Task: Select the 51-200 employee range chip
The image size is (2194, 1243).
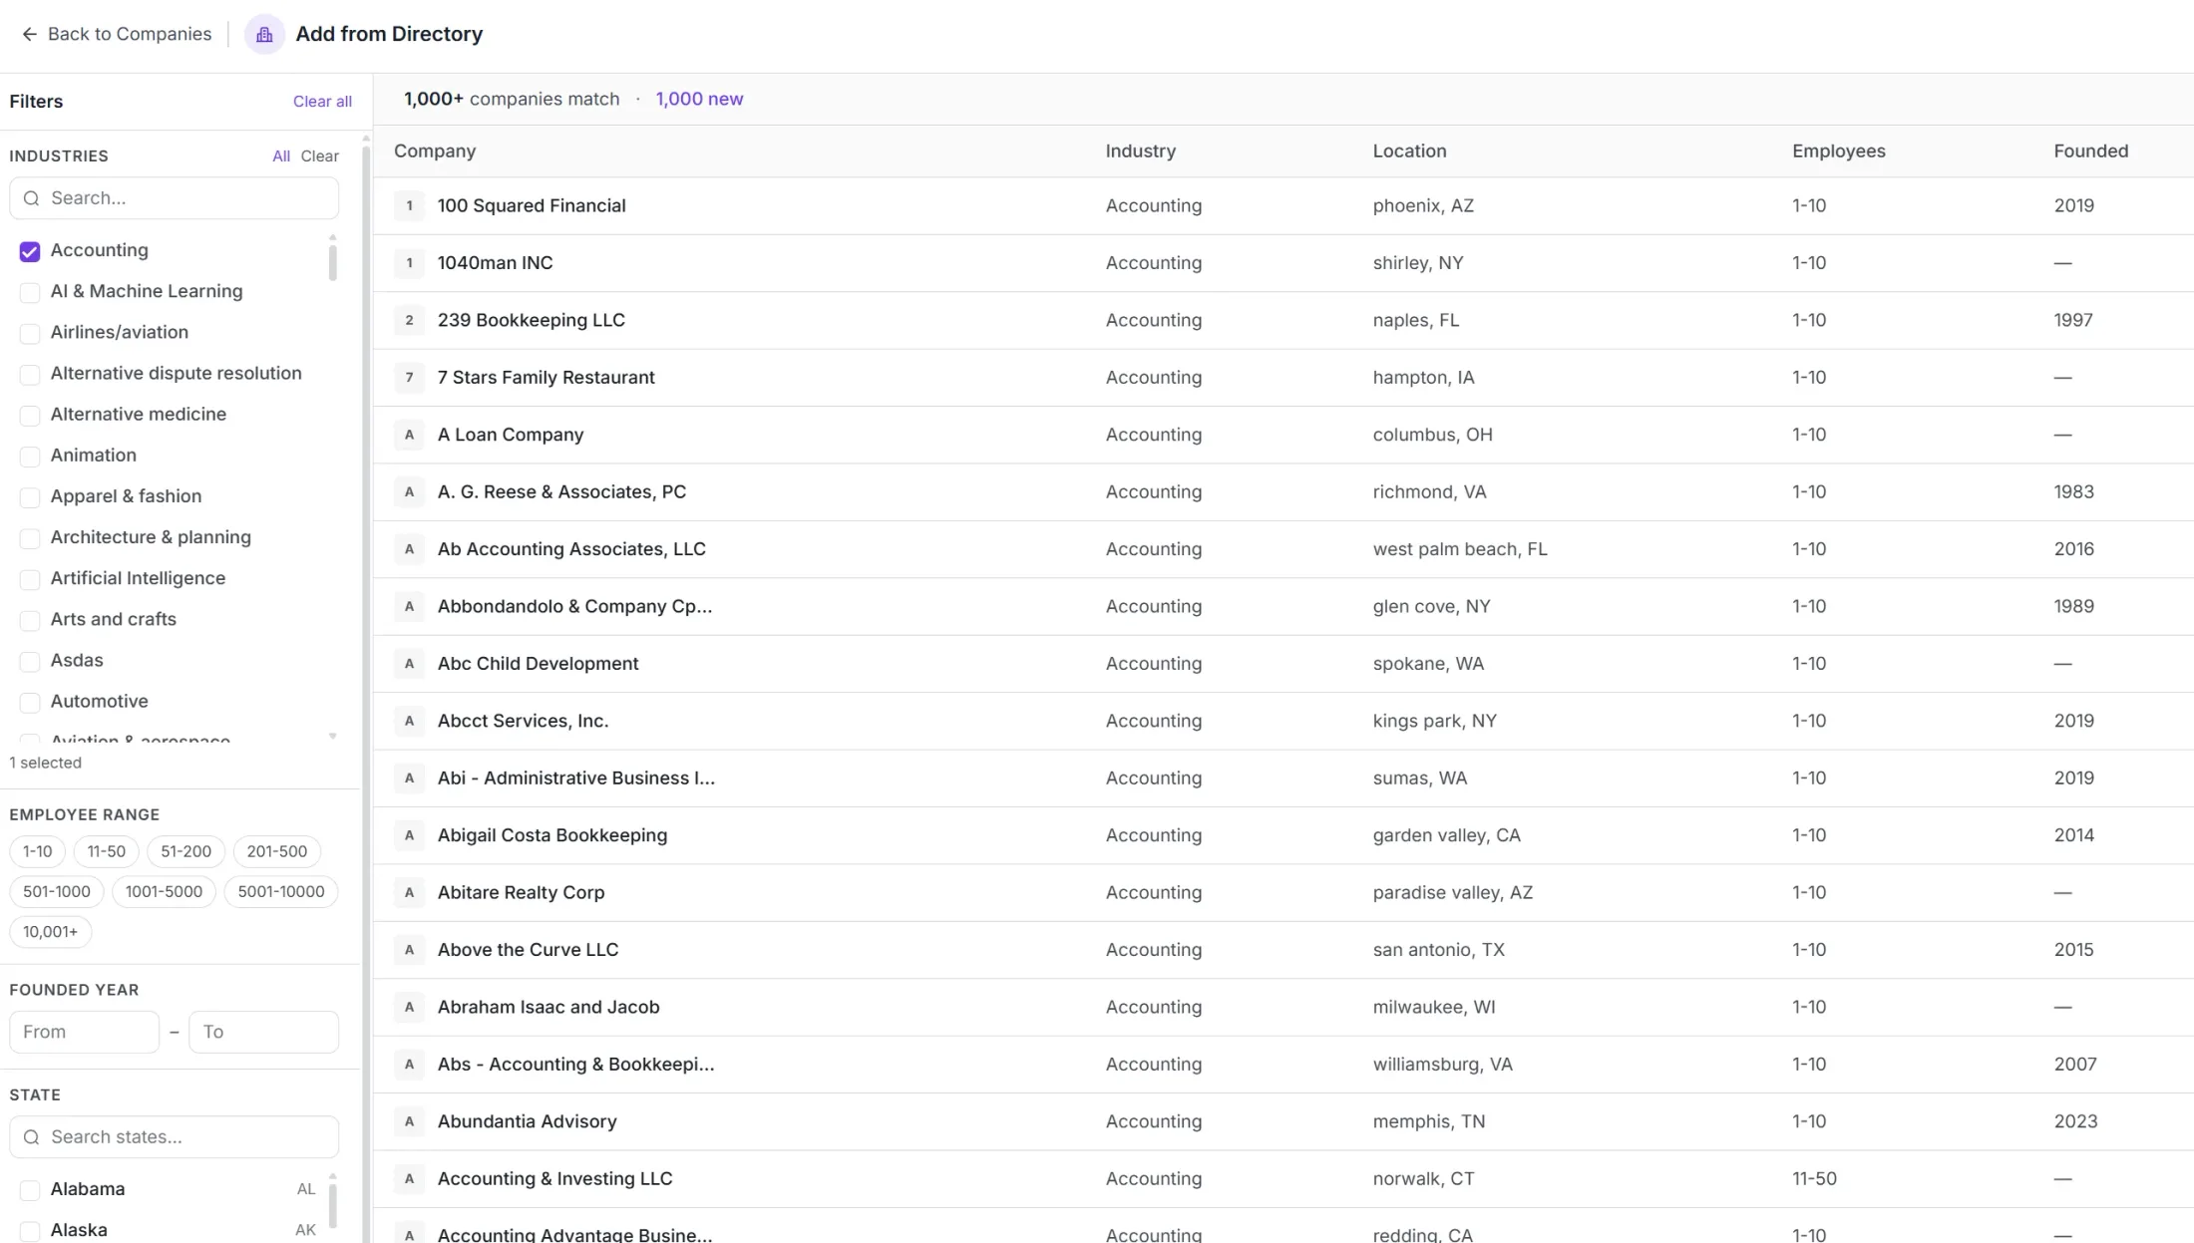Action: (185, 851)
